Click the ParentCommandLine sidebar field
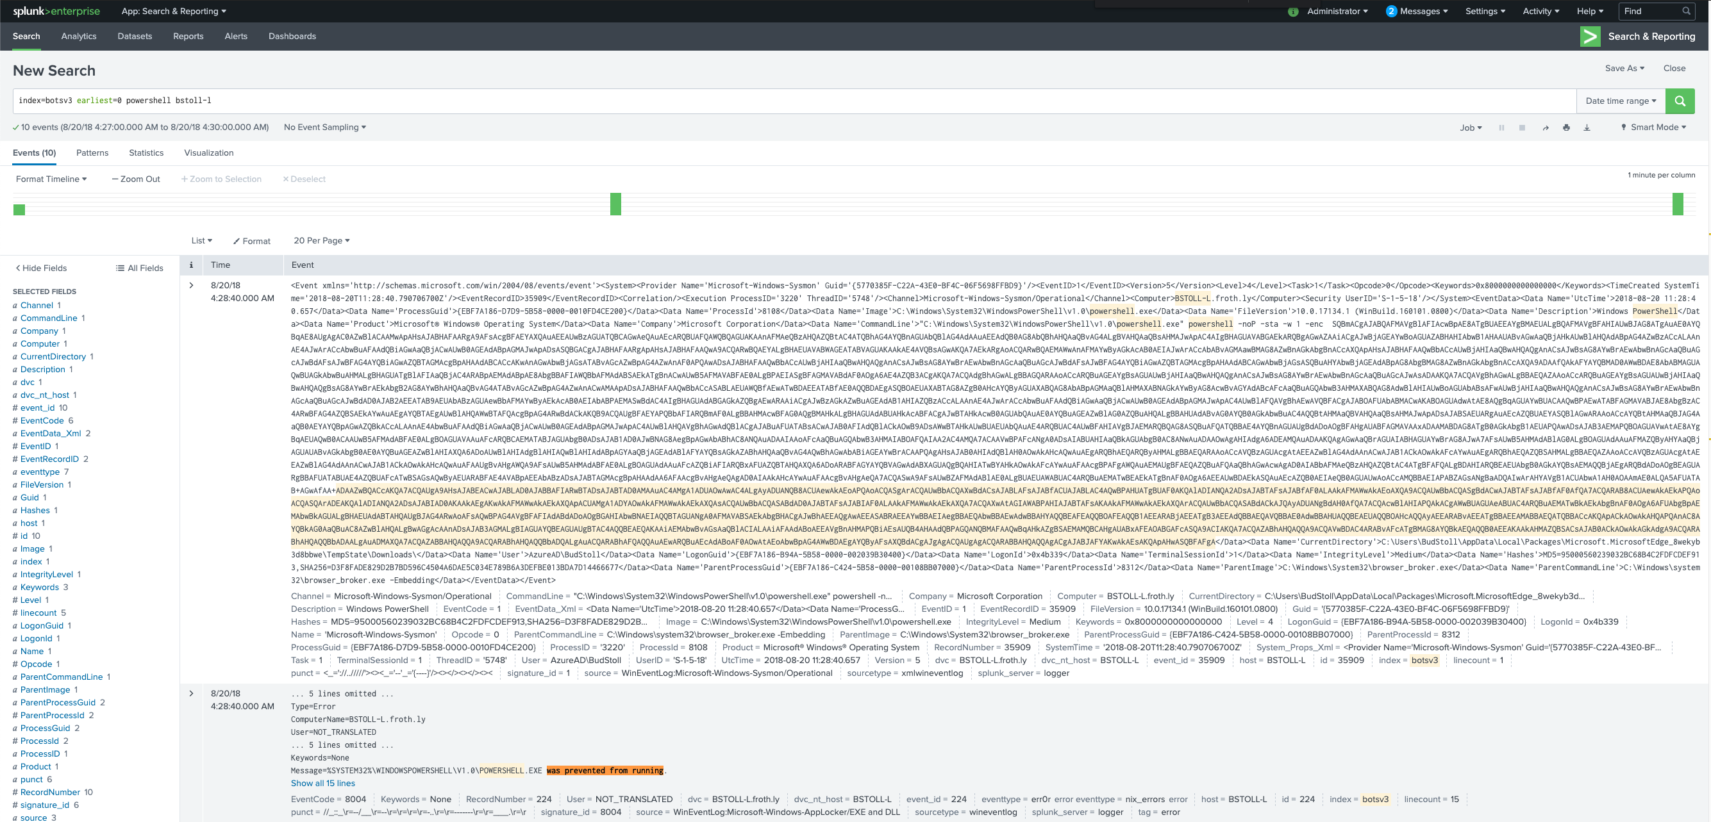 coord(61,677)
